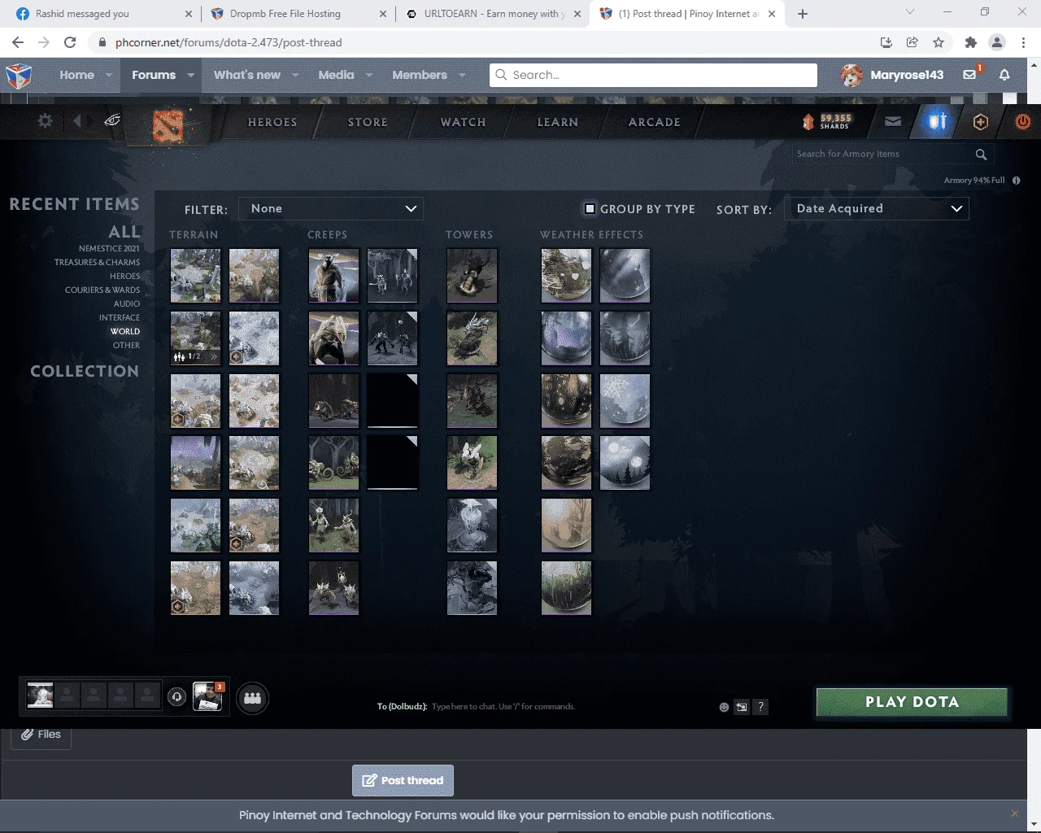1041x833 pixels.
Task: Open the shards balance icon
Action: tap(808, 122)
